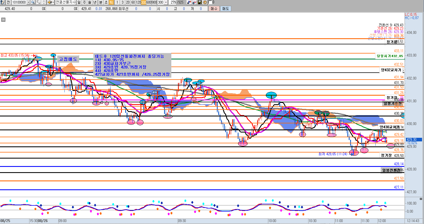
Task: Click the chart document icon at far left
Action: pos(2,2)
